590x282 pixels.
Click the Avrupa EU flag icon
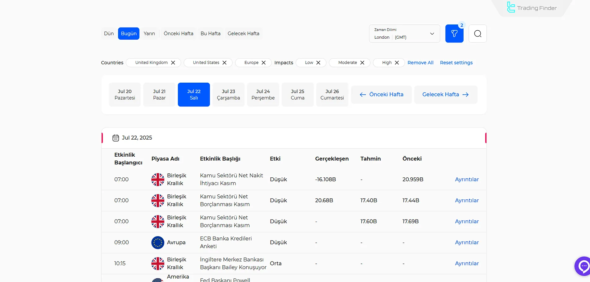click(x=158, y=242)
